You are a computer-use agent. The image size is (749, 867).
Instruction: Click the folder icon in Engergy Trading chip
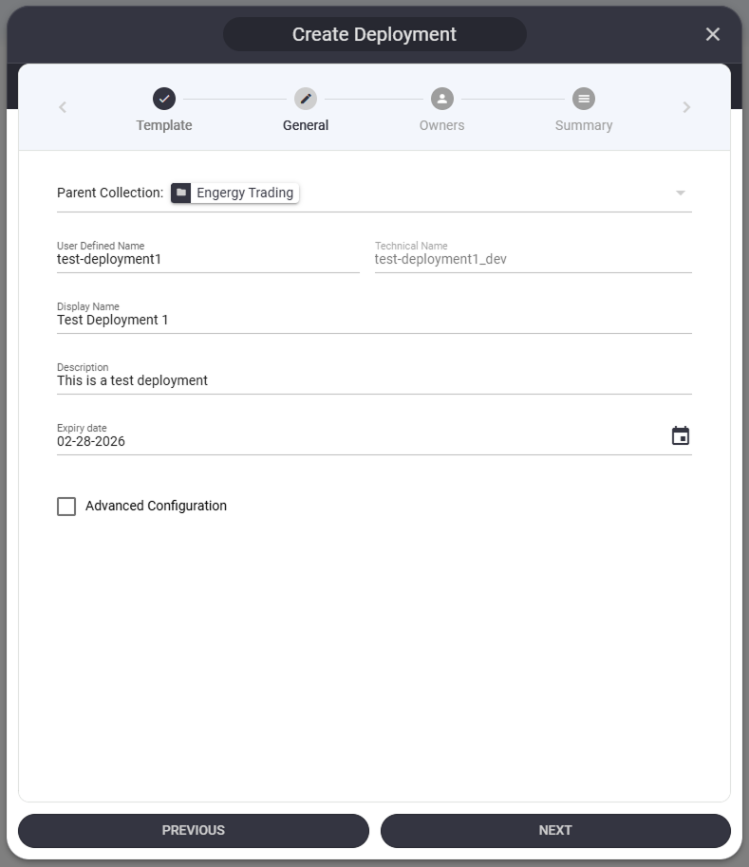pyautogui.click(x=181, y=193)
